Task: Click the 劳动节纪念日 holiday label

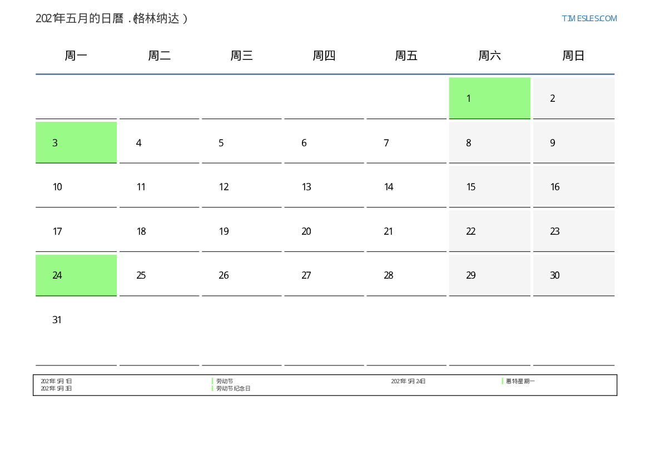Action: 233,389
